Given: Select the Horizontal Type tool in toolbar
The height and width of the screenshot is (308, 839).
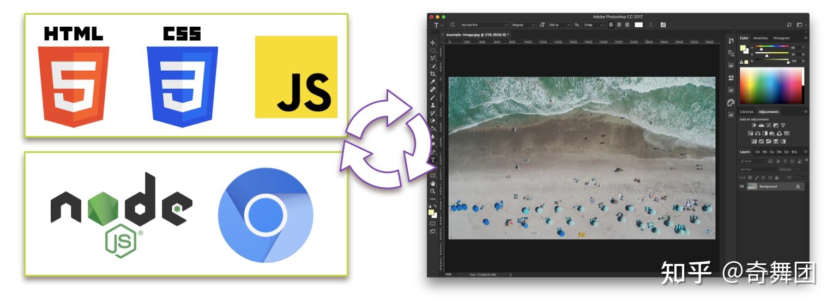Looking at the screenshot, I should tap(433, 160).
